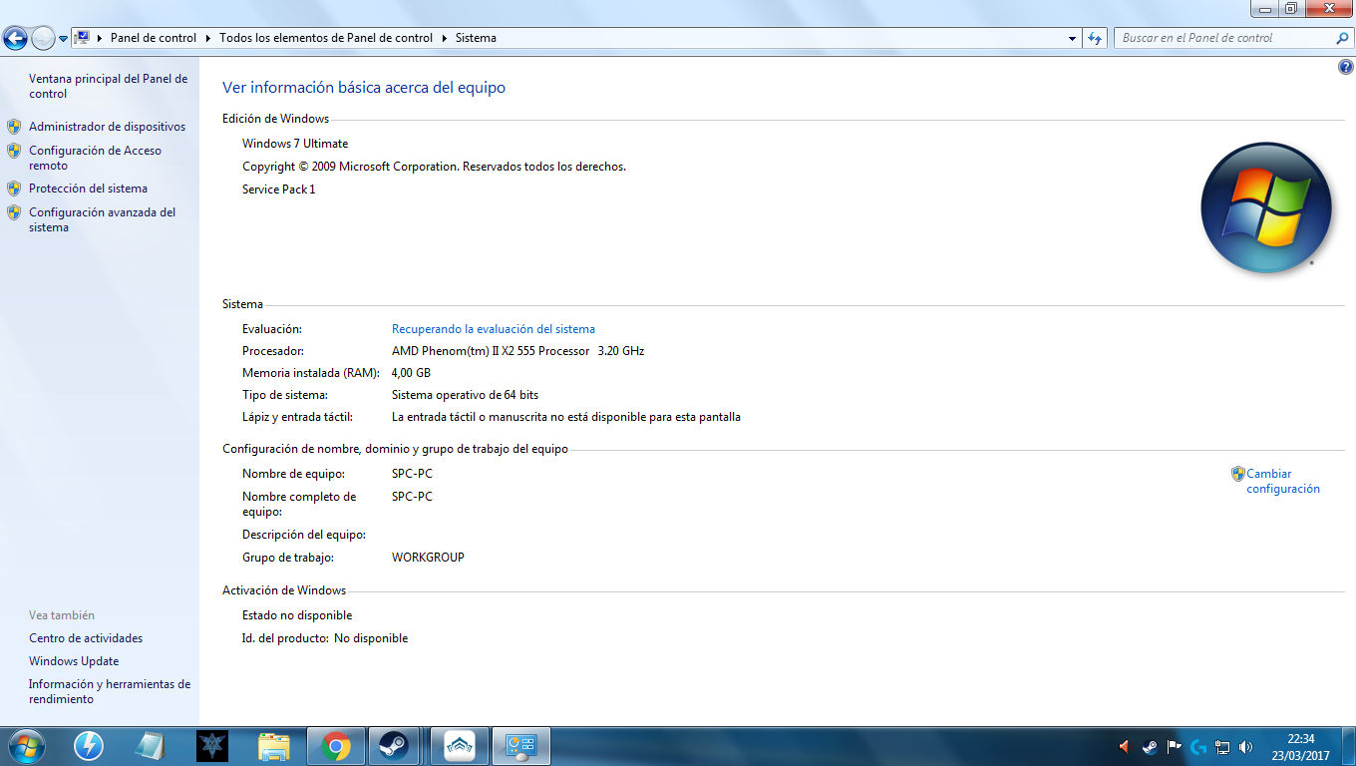Image resolution: width=1356 pixels, height=766 pixels.
Task: Expand arrow after Panel de control breadcrumb
Action: pyautogui.click(x=208, y=38)
